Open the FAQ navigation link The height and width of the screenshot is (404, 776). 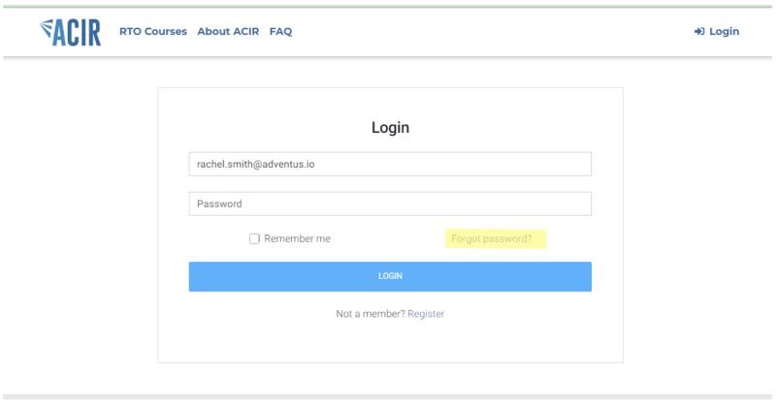pyautogui.click(x=280, y=31)
